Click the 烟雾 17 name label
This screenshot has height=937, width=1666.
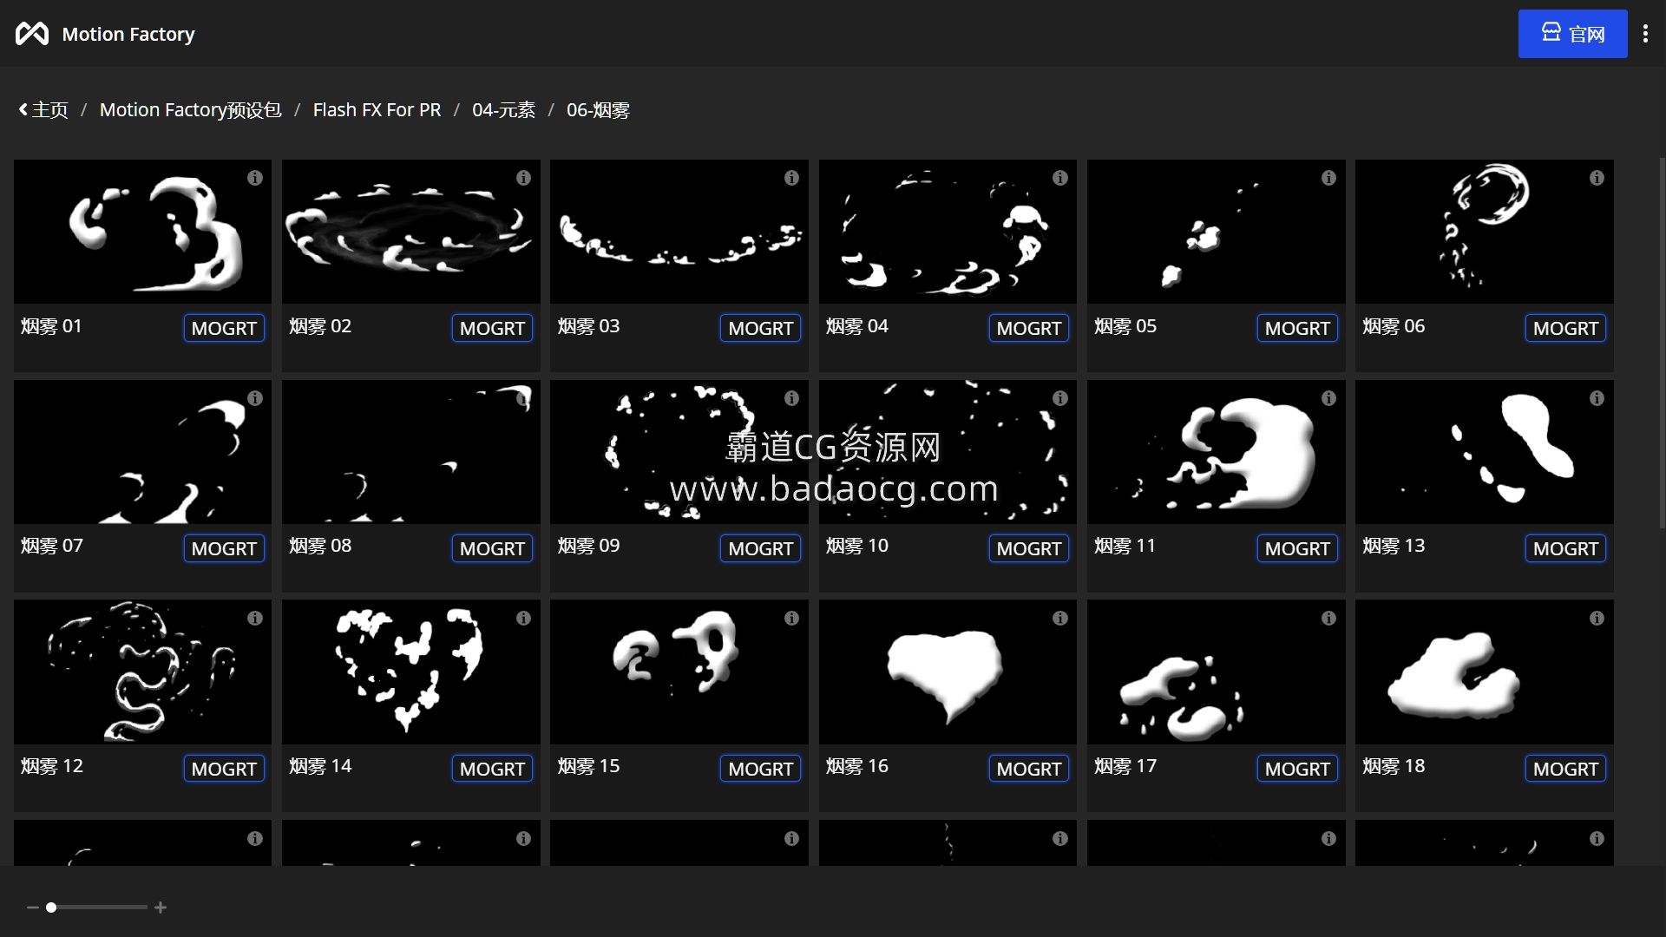(x=1125, y=766)
